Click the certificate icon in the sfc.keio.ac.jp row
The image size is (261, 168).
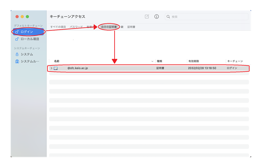(56, 68)
